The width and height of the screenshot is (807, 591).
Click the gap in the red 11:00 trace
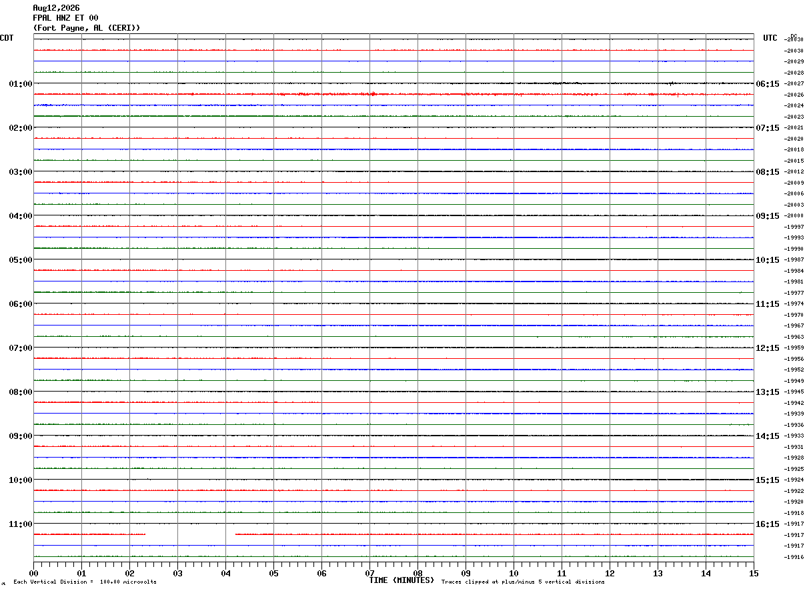click(x=190, y=534)
